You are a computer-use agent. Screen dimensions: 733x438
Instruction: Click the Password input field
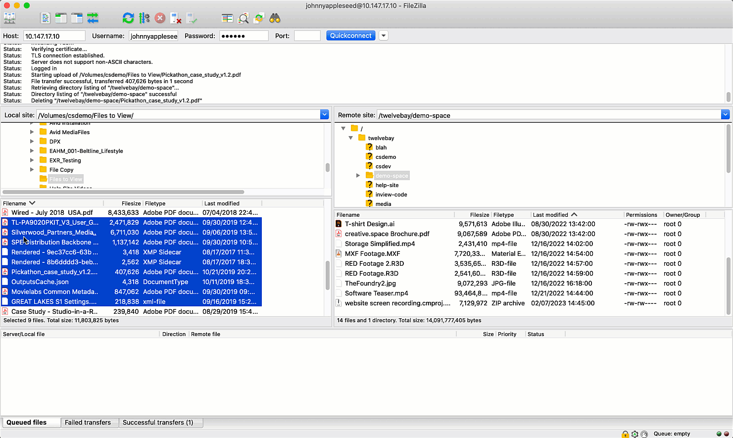(244, 36)
